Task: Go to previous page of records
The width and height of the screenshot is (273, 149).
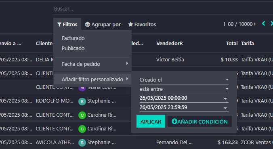Action: click(x=264, y=23)
